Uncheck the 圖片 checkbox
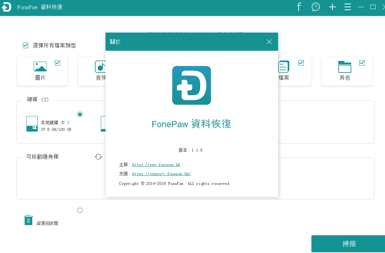 pos(57,63)
